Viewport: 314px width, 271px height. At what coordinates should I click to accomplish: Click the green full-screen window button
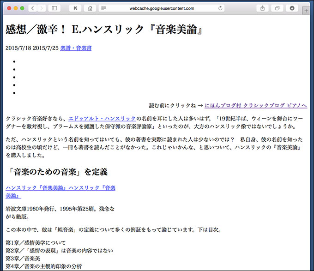point(22,8)
